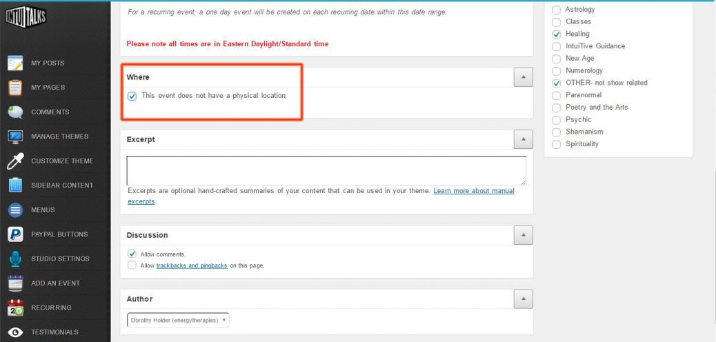Open Studio Settings microphone icon

(x=15, y=259)
